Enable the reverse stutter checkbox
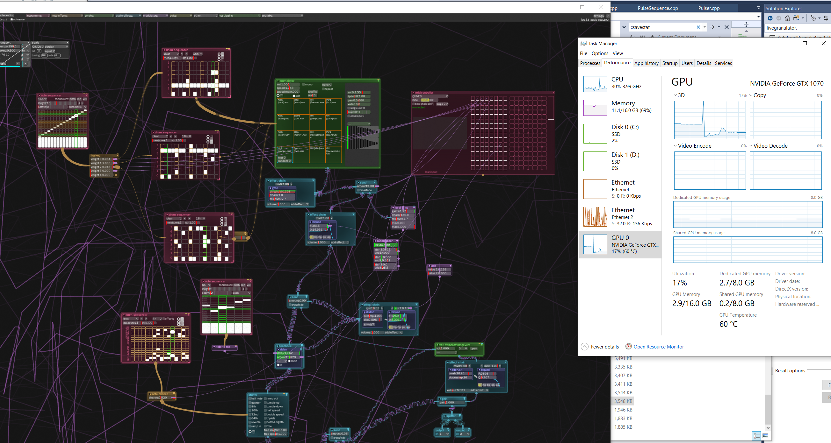The width and height of the screenshot is (831, 443). 250,422
